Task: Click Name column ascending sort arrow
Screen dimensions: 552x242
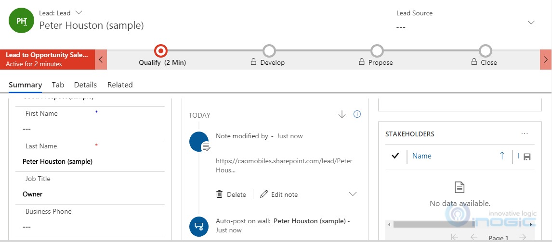Action: tap(502, 156)
